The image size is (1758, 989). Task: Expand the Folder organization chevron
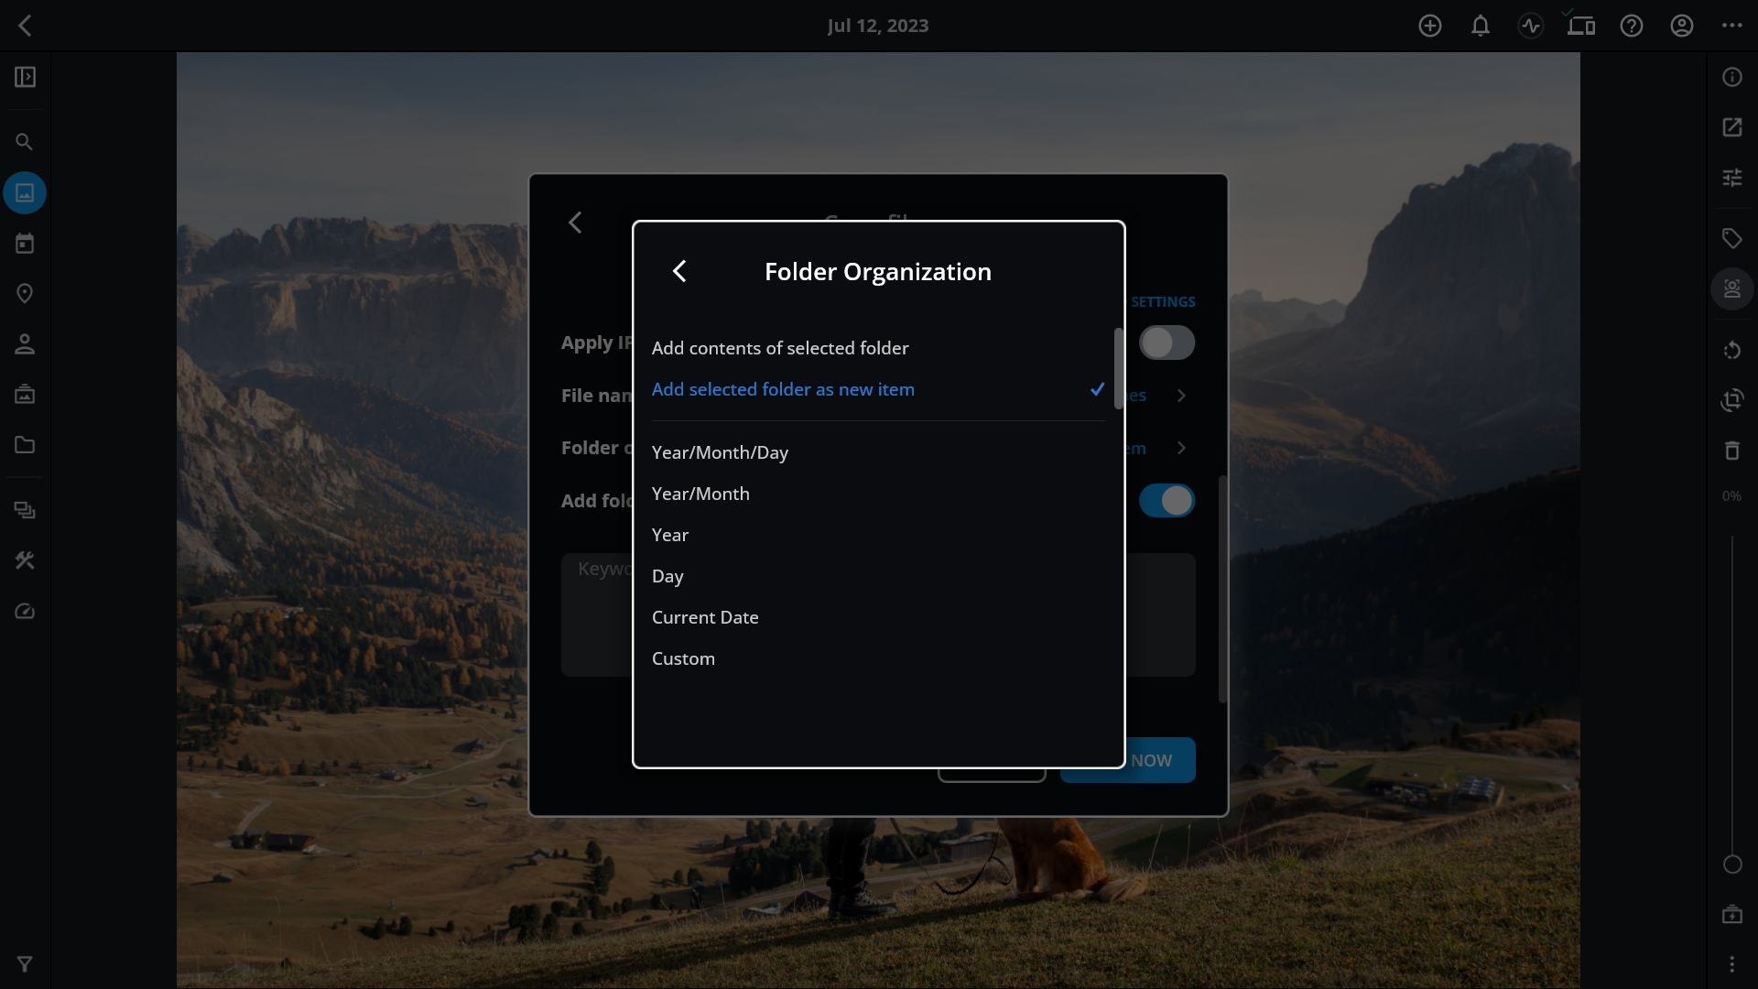(x=1181, y=448)
